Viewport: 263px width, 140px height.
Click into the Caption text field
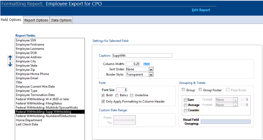click(142, 55)
